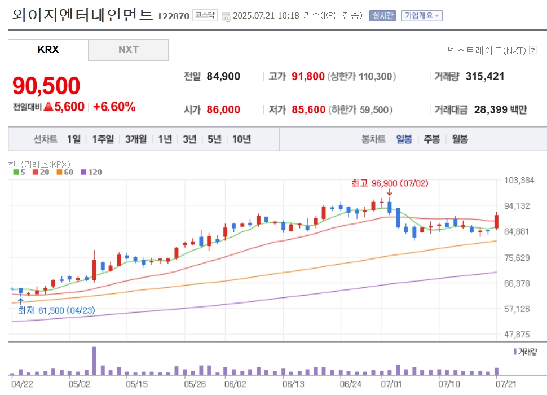
Task: Click the 와이지엔터테인먼트 stock name
Action: click(x=83, y=15)
